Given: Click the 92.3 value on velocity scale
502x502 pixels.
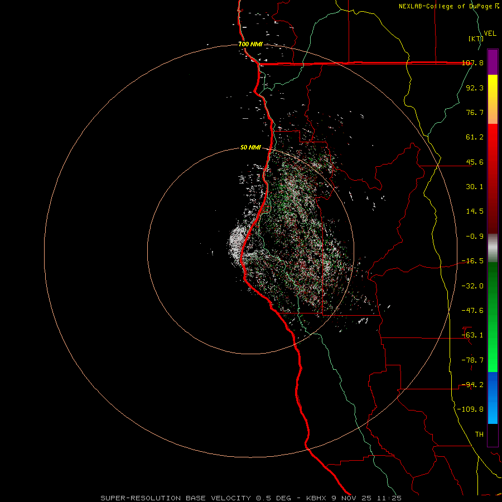Looking at the screenshot, I should click(475, 88).
